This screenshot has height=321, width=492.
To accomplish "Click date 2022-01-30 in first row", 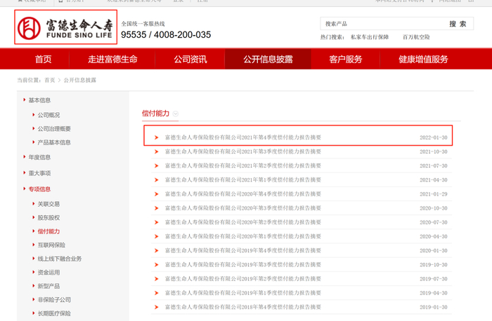I will pos(434,137).
